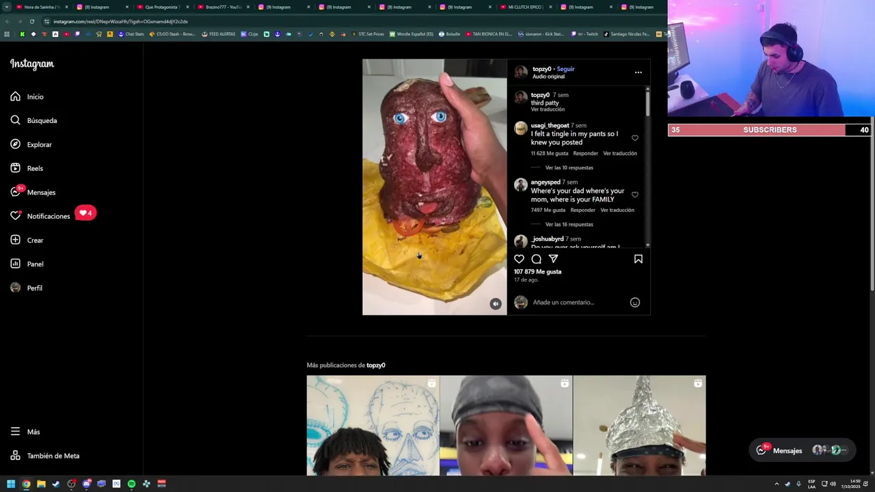Screen dimensions: 875x492
Task: Click the Instagram logo
Action: click(x=31, y=64)
